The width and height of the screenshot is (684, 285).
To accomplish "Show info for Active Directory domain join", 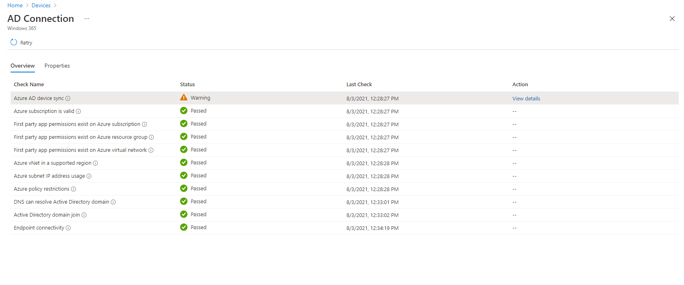I will click(x=84, y=215).
